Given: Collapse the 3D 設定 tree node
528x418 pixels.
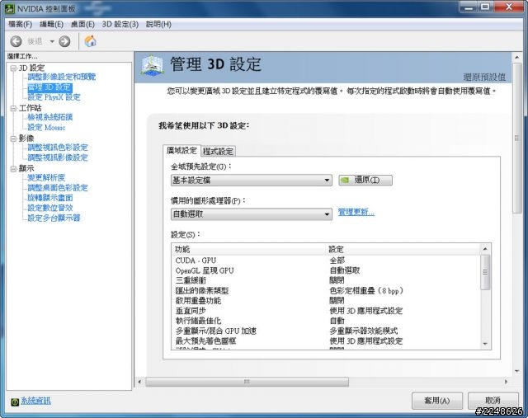Looking at the screenshot, I should [13, 68].
